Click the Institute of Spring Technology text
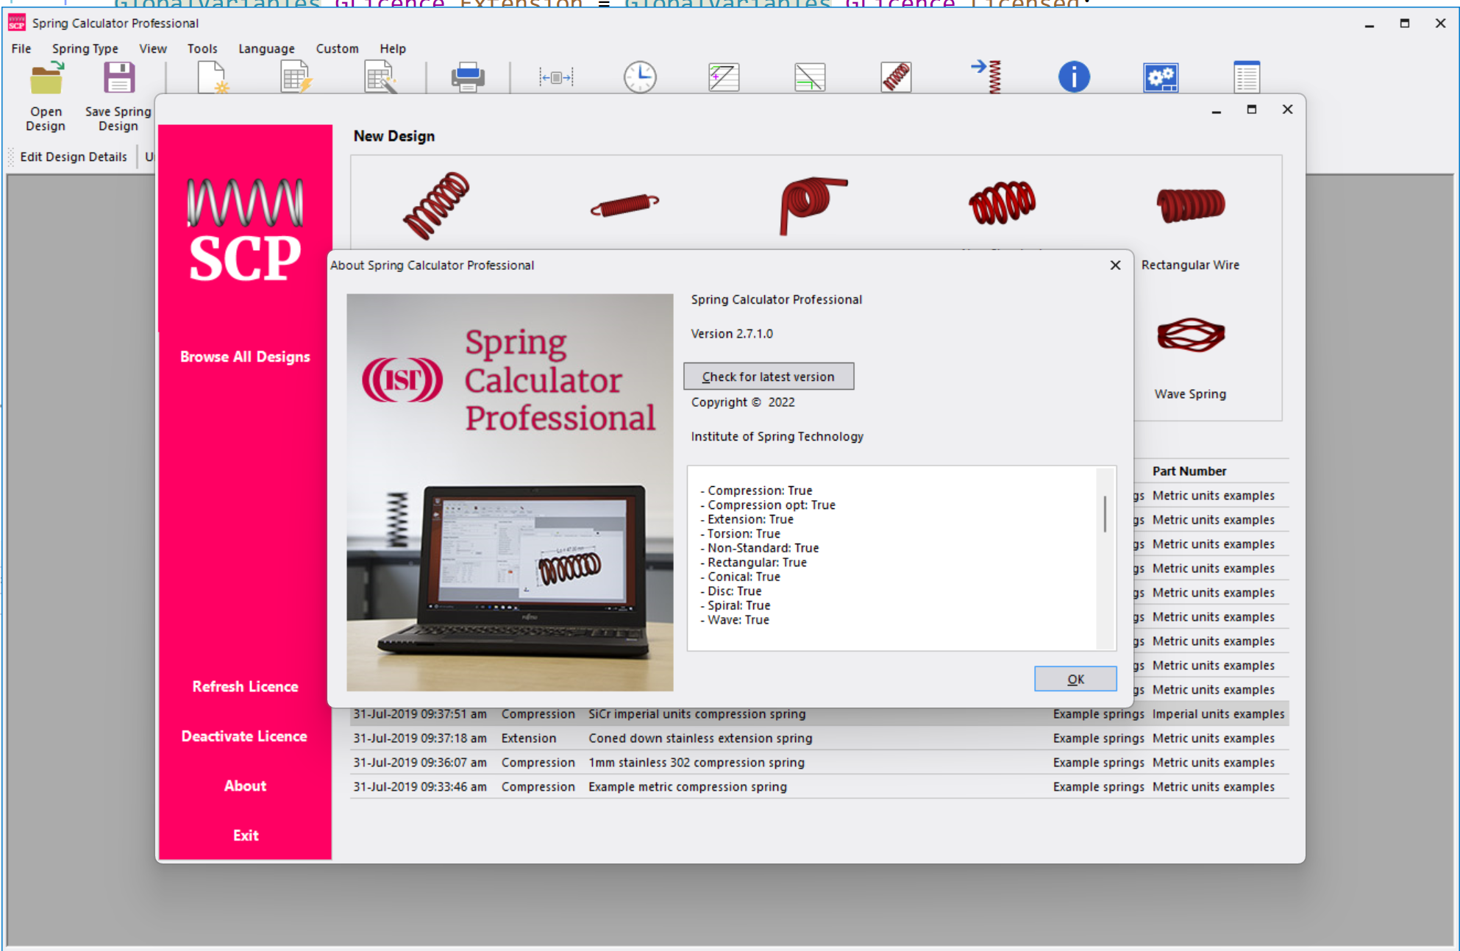The width and height of the screenshot is (1460, 951). 777,436
